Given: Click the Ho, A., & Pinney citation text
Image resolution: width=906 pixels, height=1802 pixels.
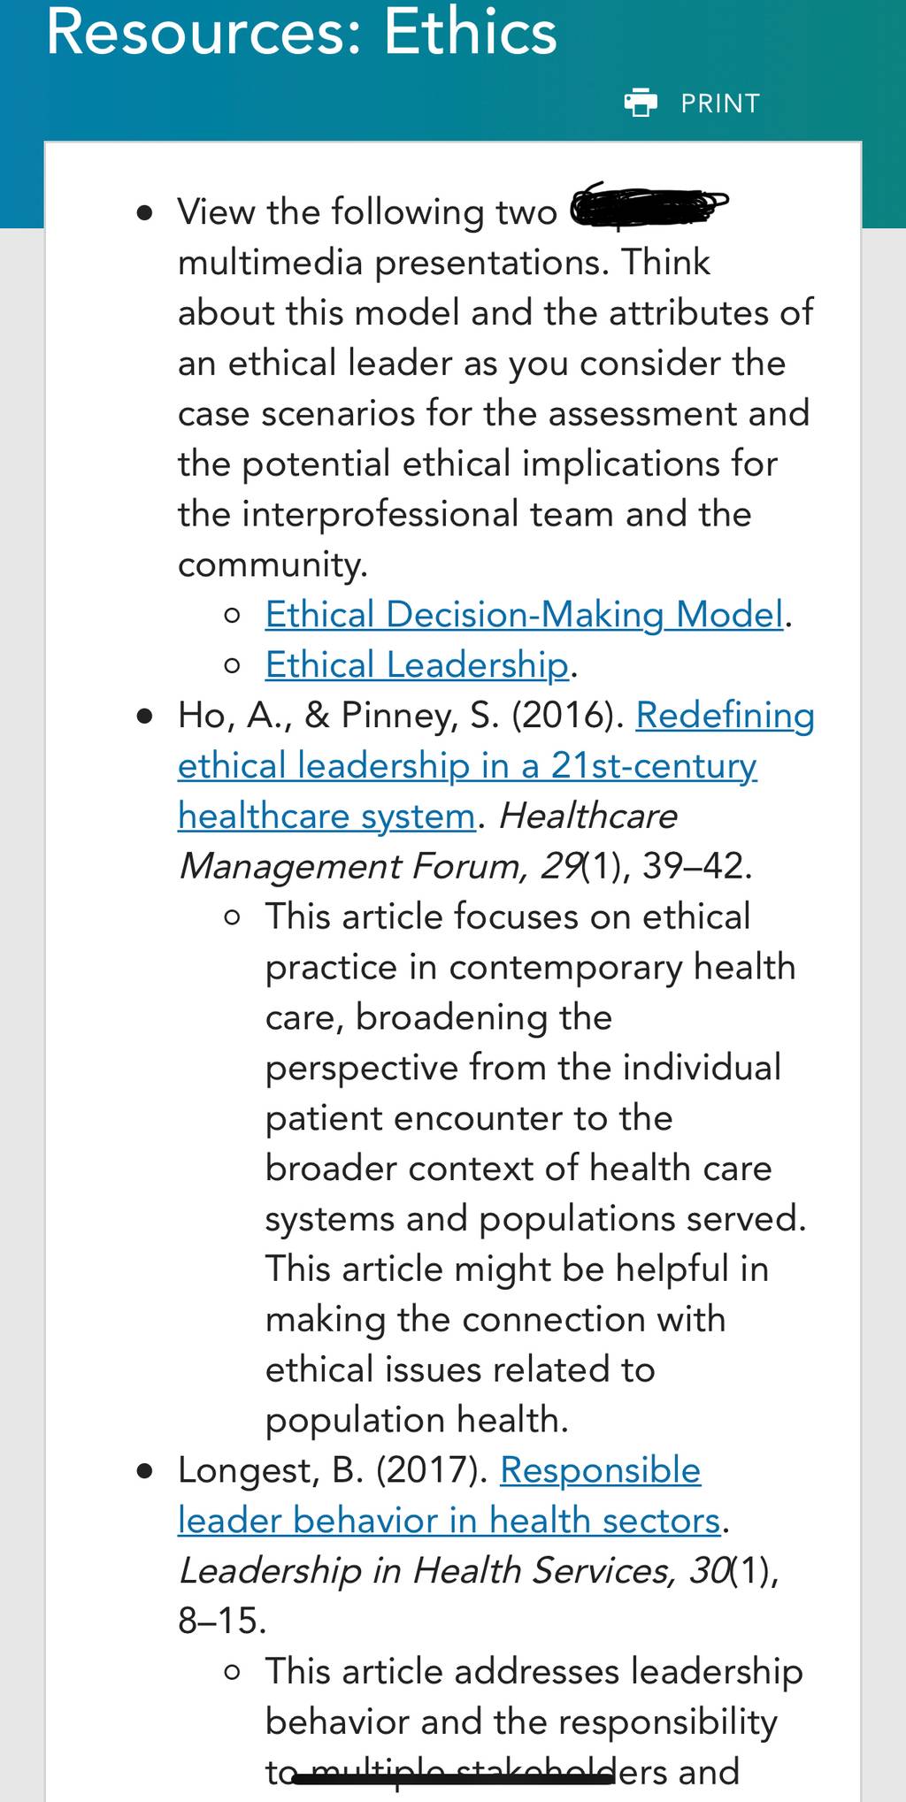Looking at the screenshot, I should pos(403,715).
